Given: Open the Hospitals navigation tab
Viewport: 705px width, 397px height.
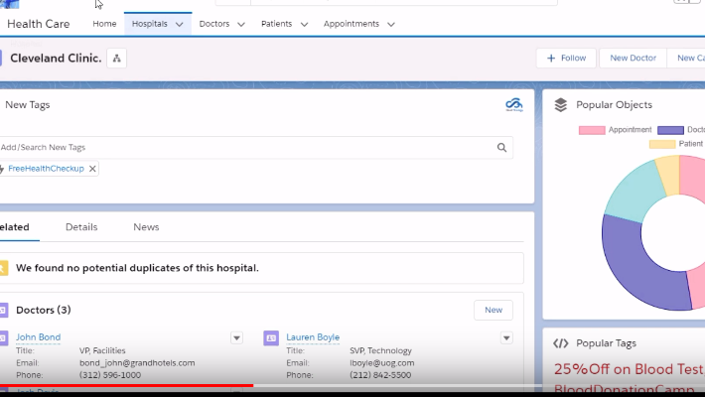Looking at the screenshot, I should (149, 24).
